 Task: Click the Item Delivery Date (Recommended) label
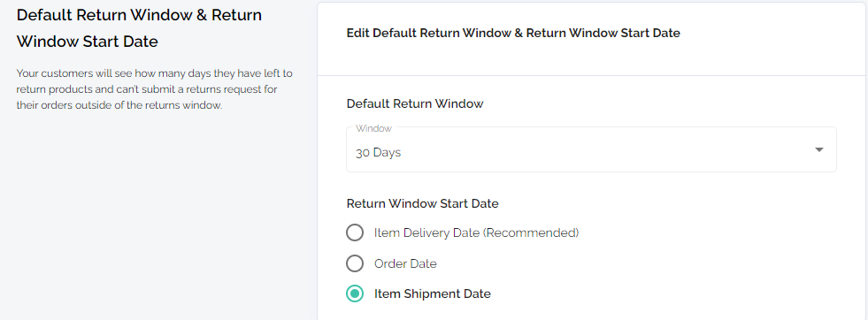pos(477,232)
